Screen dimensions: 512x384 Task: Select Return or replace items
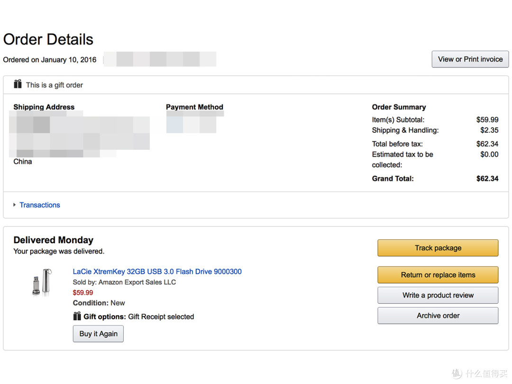pyautogui.click(x=438, y=275)
